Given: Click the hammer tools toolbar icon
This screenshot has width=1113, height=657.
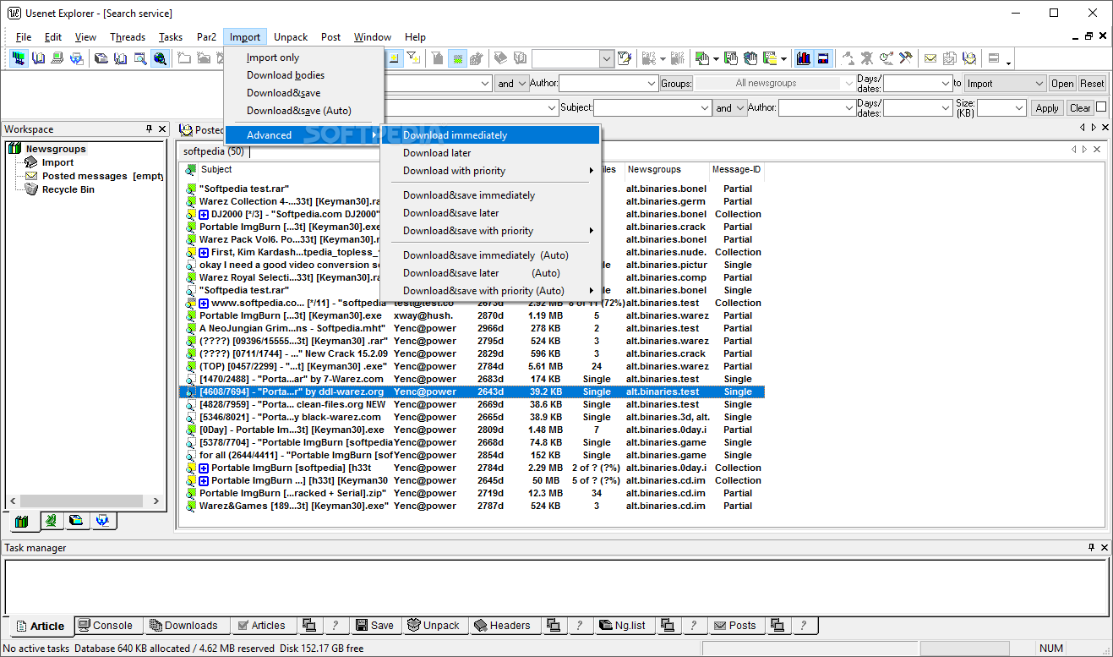Looking at the screenshot, I should coord(906,58).
